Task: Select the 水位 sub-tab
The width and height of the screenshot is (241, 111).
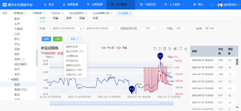Action: click(x=42, y=18)
